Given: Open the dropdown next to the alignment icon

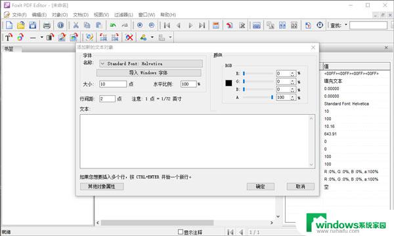Looking at the screenshot, I should [170, 37].
